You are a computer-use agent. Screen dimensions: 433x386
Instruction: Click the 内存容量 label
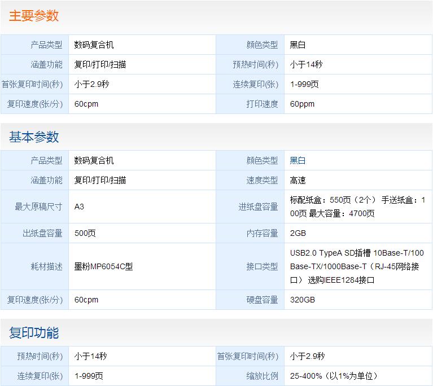tap(262, 233)
